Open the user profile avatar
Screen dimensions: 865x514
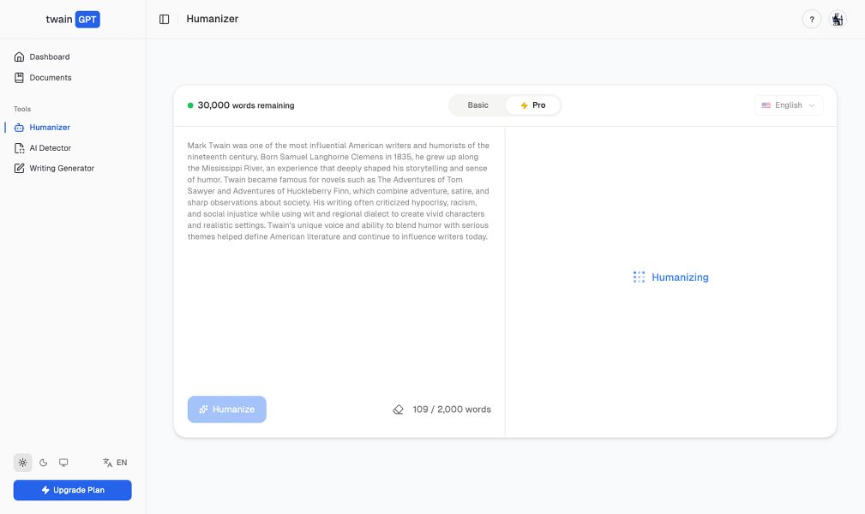[838, 20]
